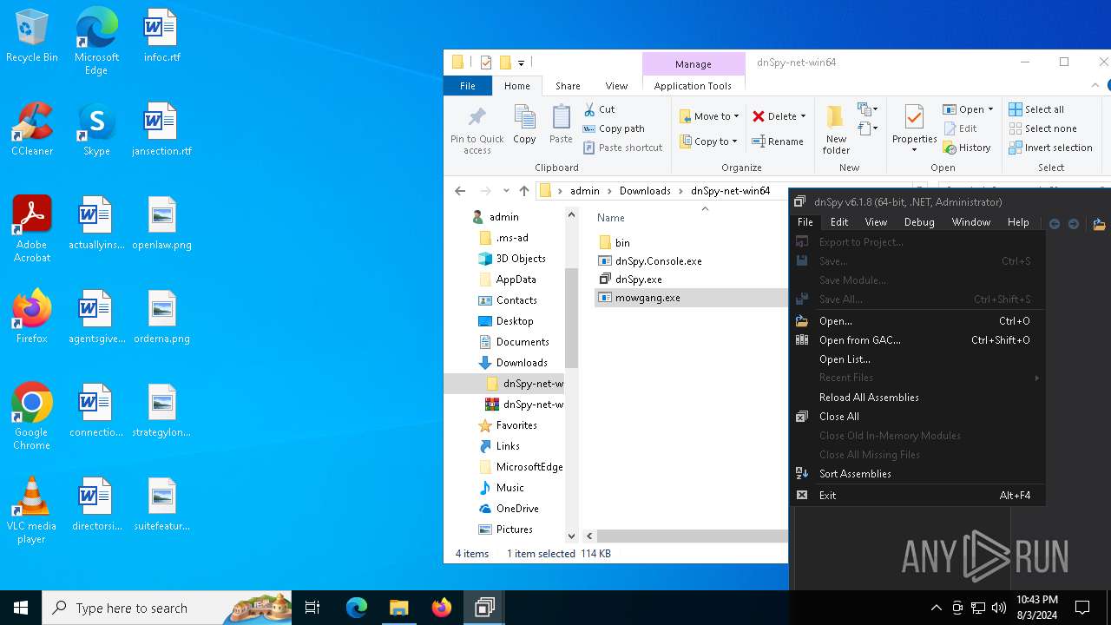Click Rename in Organize group
Screen dimensions: 1111x625
coord(778,141)
